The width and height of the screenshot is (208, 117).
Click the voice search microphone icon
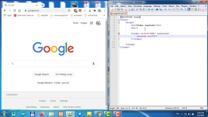coord(93,64)
